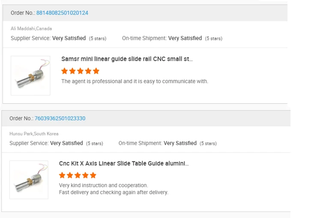Click middle star of the Samsr review rating
The image size is (335, 218).
(80, 71)
